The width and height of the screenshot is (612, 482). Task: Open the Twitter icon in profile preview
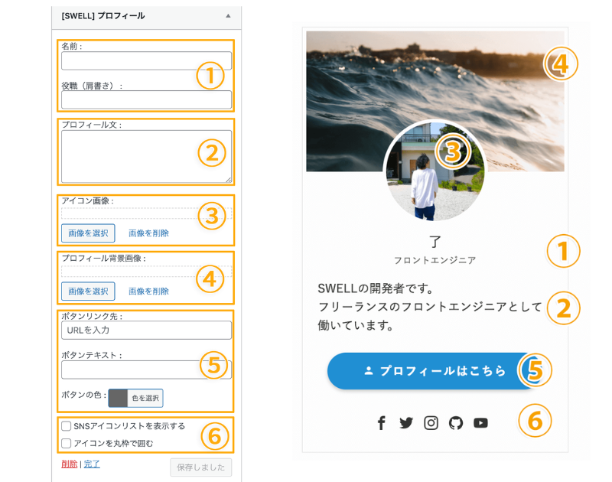406,423
